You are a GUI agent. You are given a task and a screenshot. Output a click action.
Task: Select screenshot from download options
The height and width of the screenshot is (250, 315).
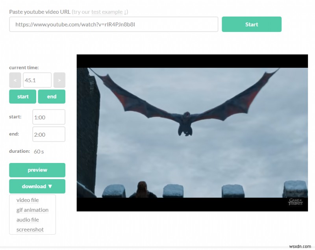[30, 230]
